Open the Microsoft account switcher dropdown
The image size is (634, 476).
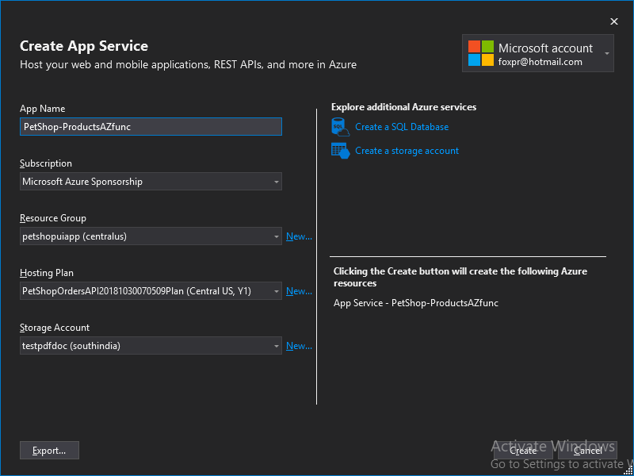tap(606, 53)
